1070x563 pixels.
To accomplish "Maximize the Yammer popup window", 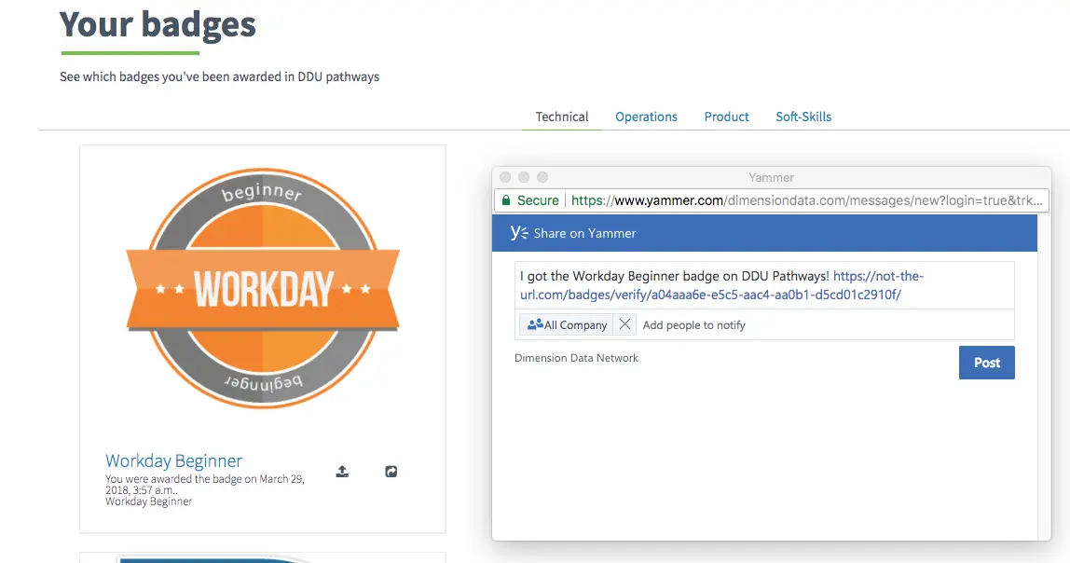I will (542, 177).
